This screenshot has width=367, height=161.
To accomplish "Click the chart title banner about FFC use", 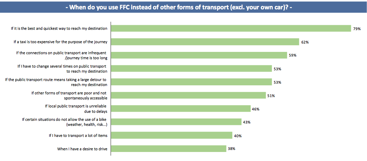I will (183, 6).
